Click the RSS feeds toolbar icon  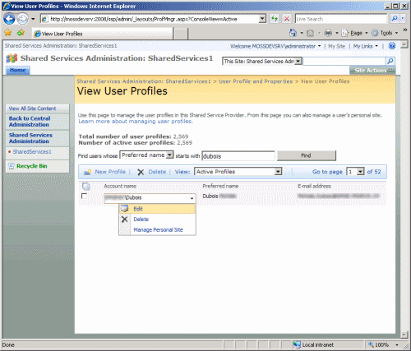tap(310, 33)
